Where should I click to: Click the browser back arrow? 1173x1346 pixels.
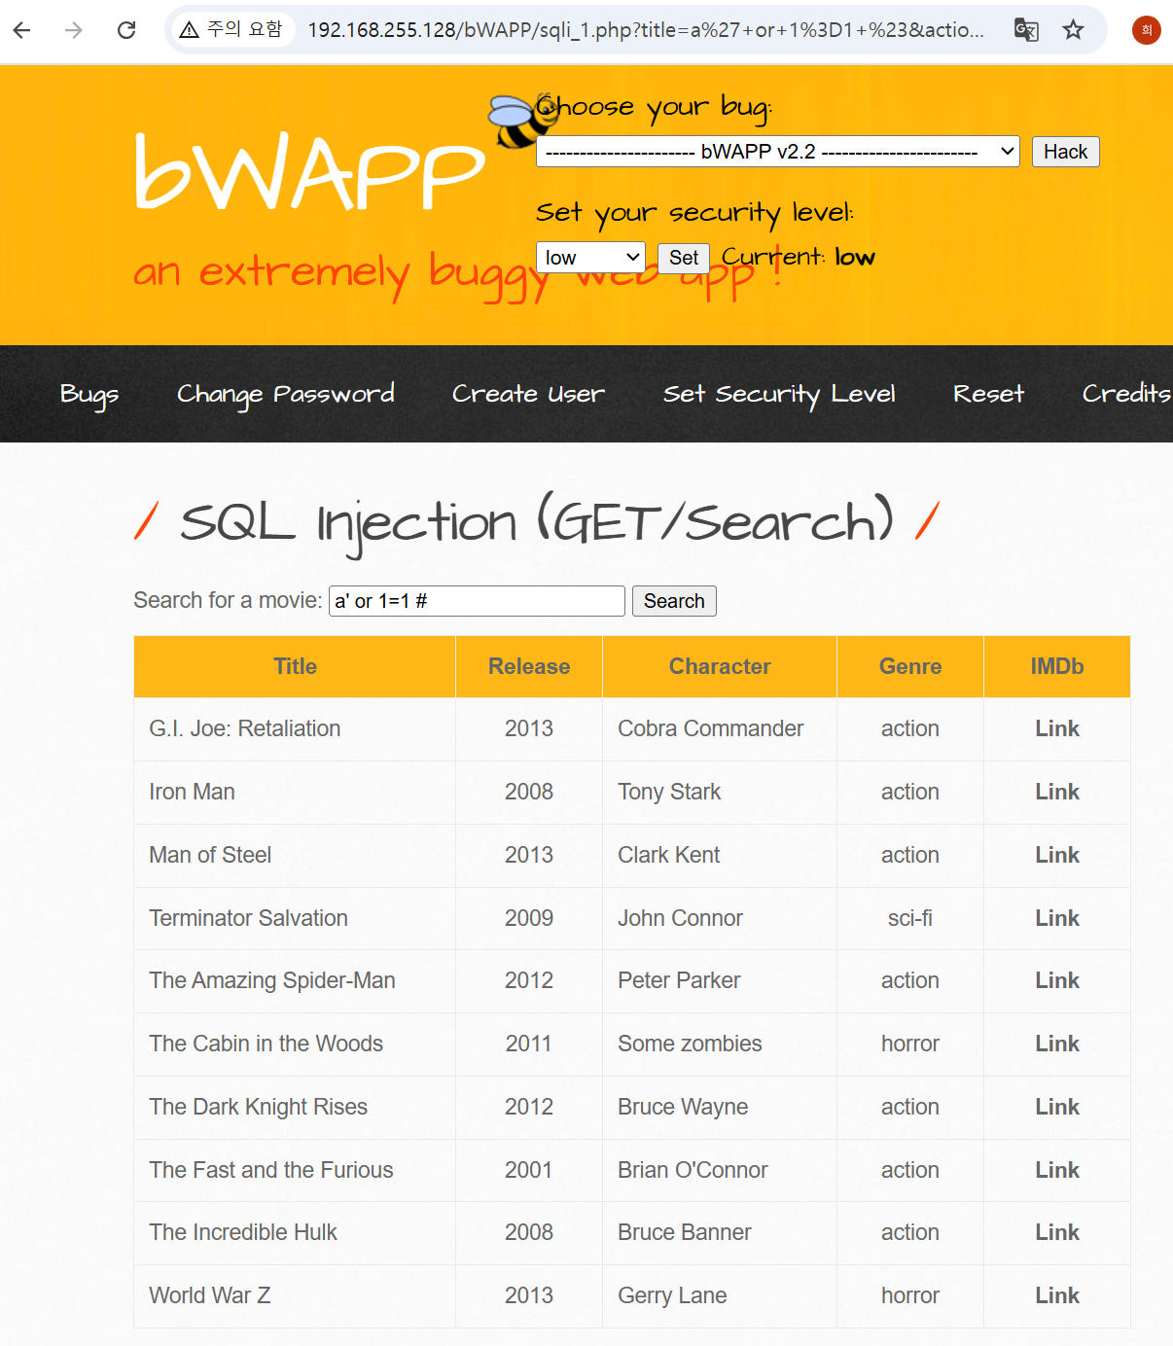point(22,30)
